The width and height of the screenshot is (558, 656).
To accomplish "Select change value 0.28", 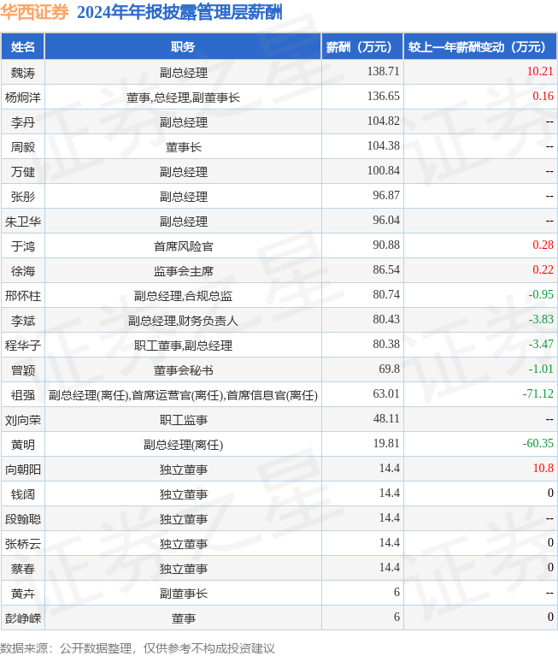I will coord(543,245).
